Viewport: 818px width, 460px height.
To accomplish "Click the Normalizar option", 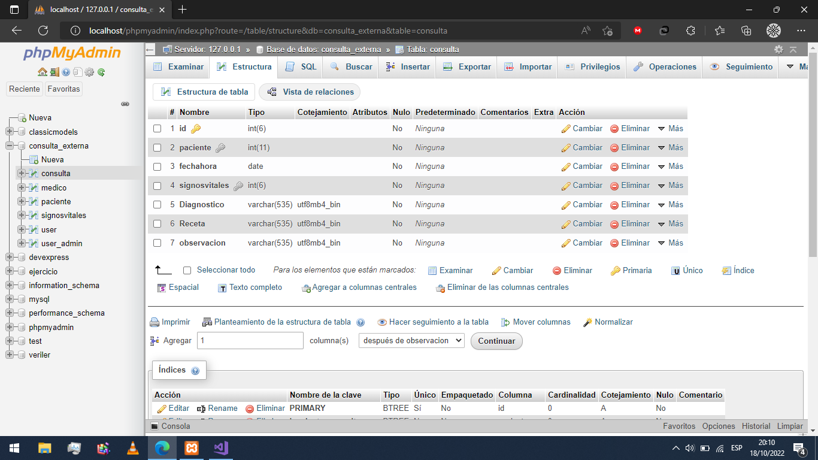I will point(608,322).
